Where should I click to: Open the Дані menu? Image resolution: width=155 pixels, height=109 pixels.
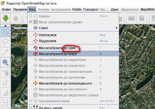coord(115,10)
